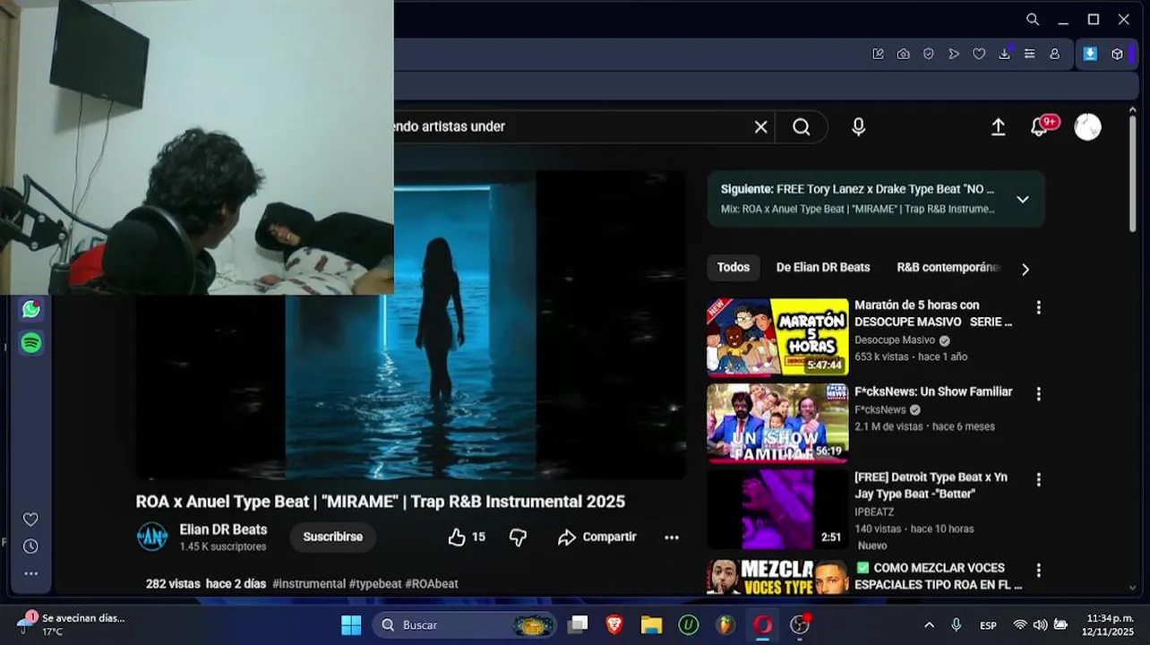Viewport: 1150px width, 645px height.
Task: Open the sidebar heart bookmarks icon
Action: pos(30,520)
